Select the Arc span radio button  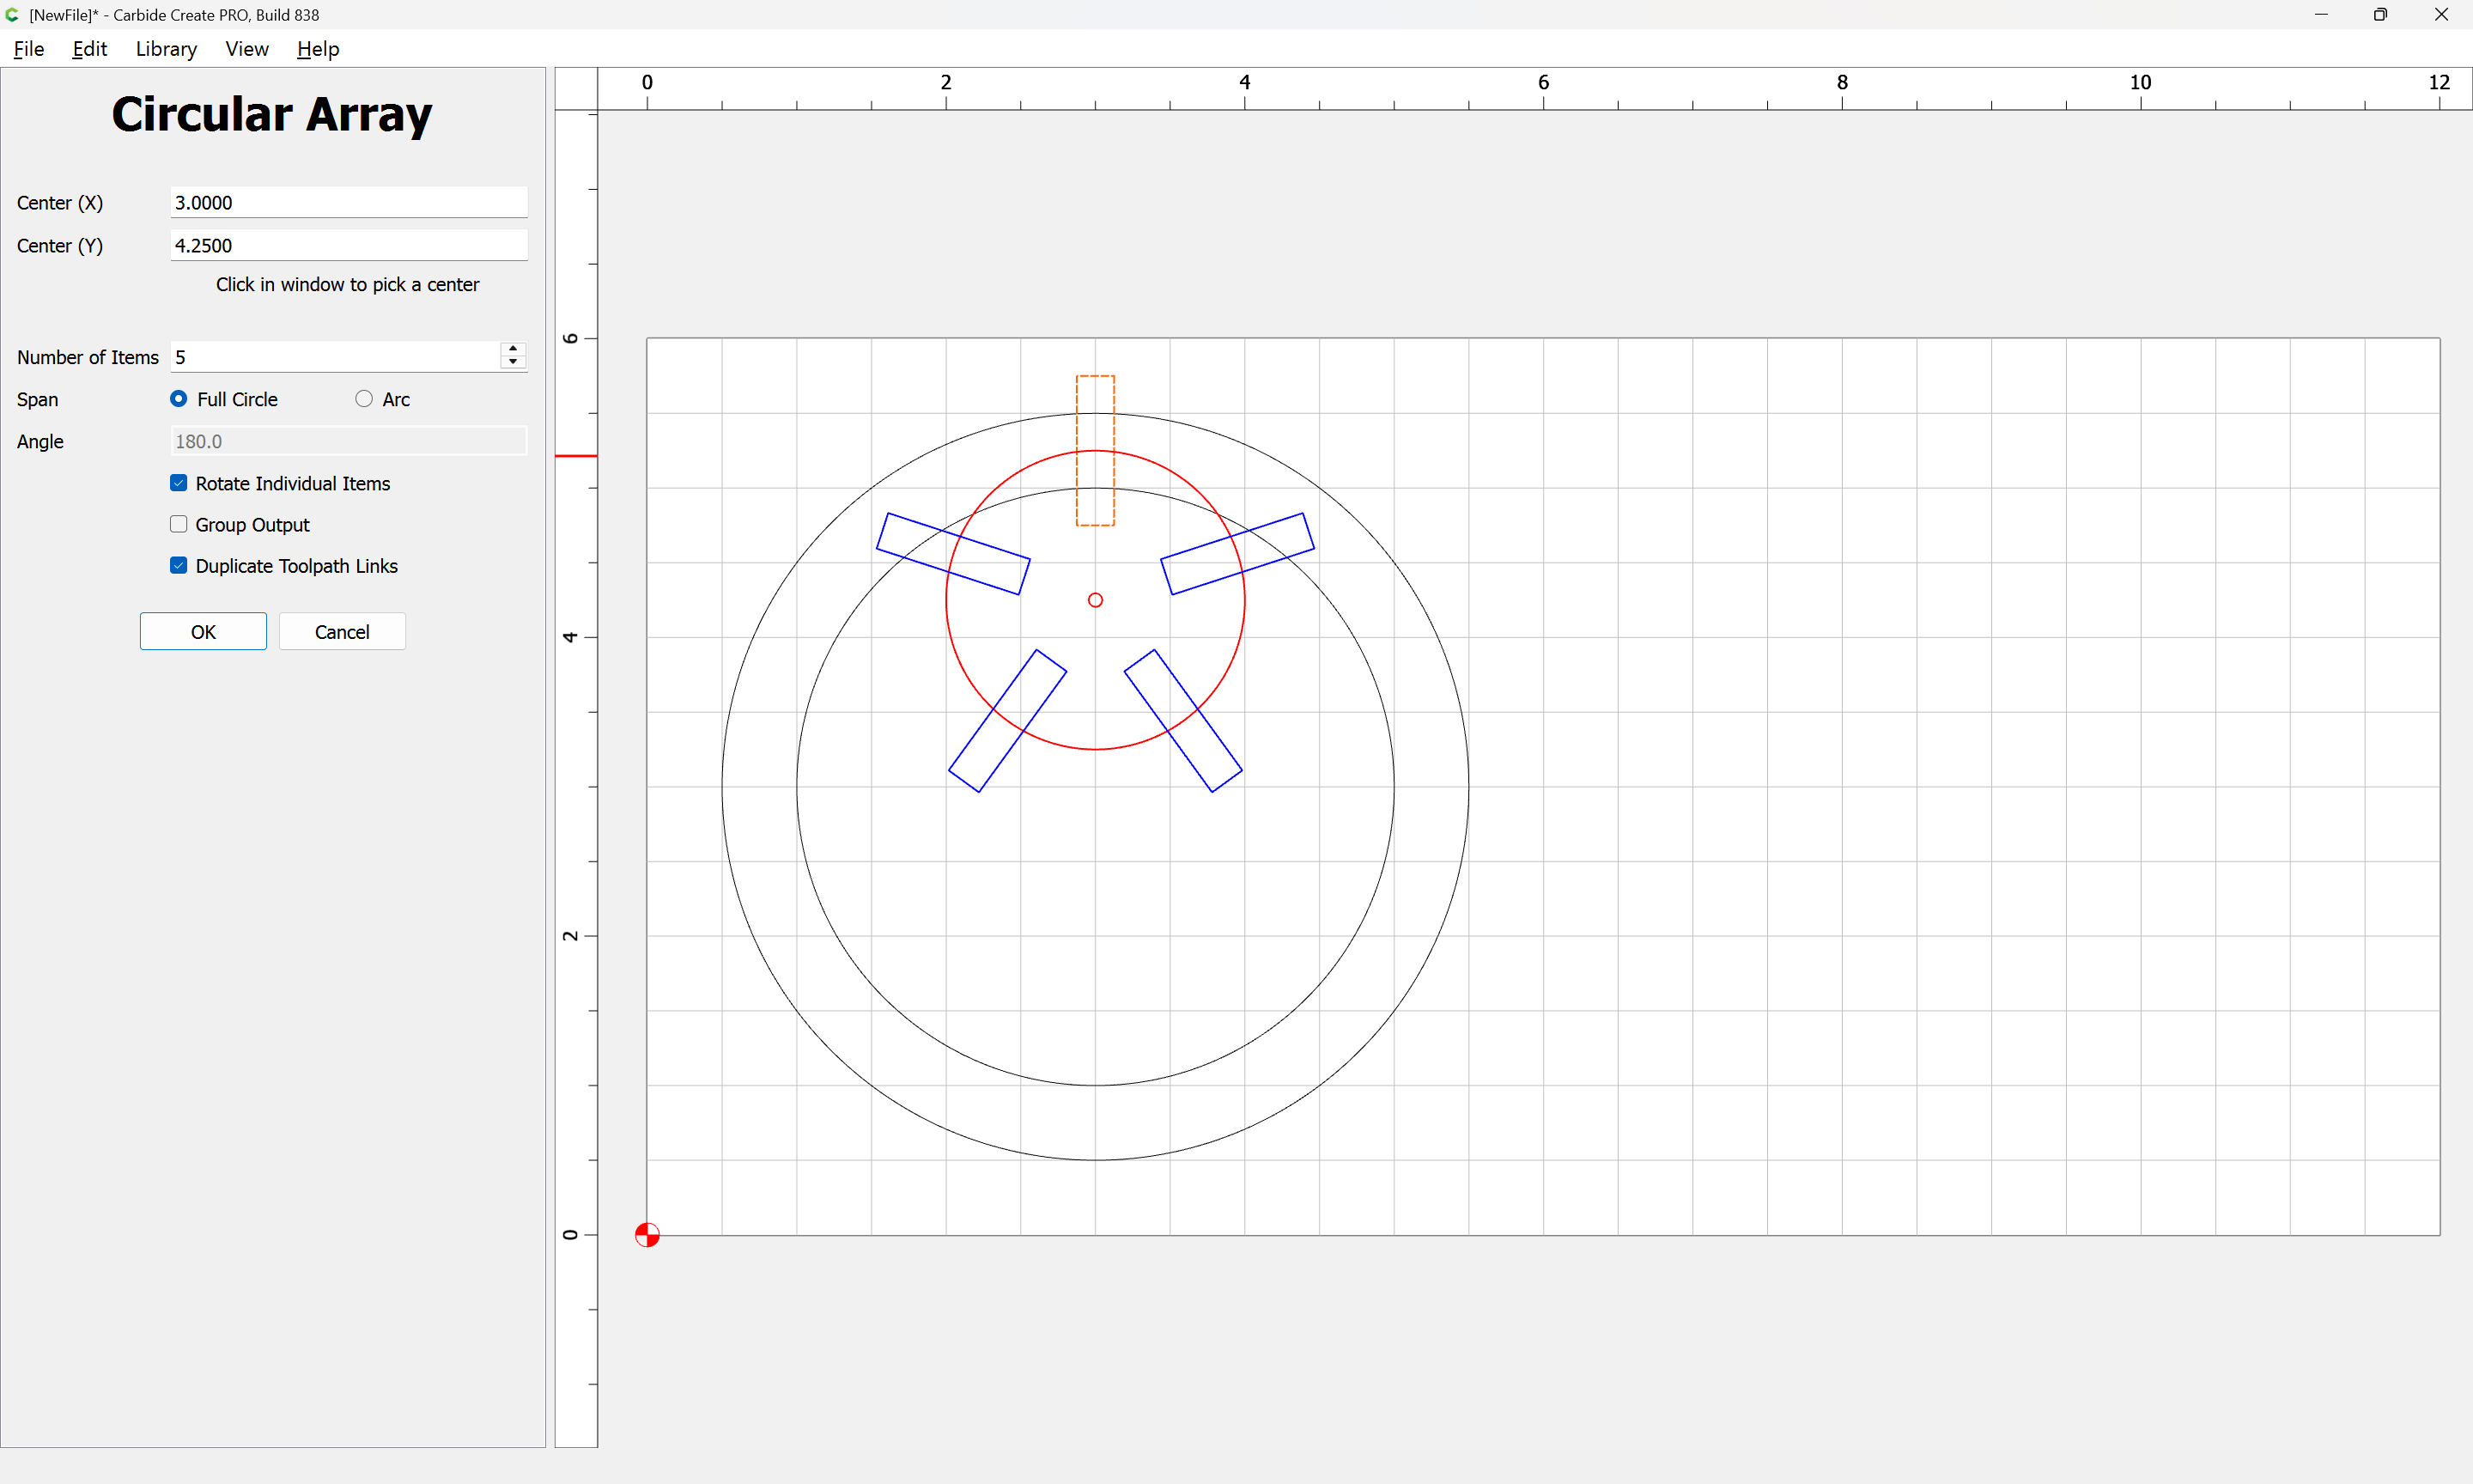[x=364, y=399]
